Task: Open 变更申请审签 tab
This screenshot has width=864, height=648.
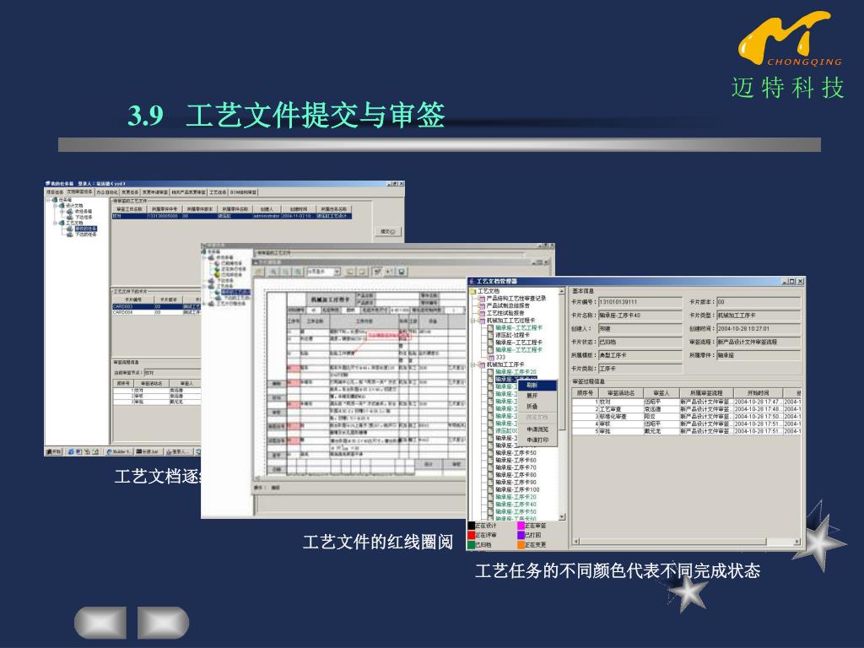Action: (155, 192)
